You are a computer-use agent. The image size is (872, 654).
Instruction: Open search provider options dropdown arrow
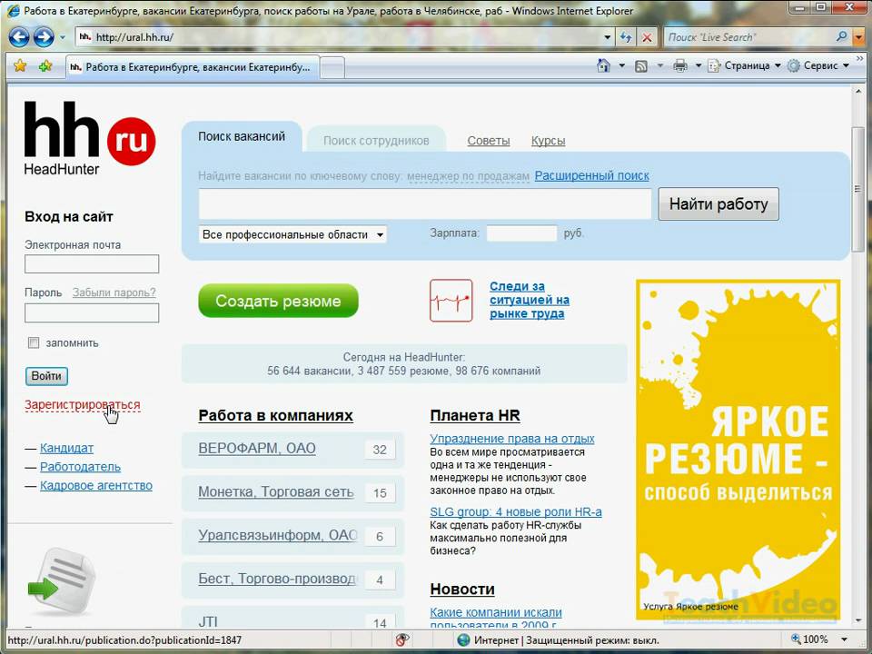point(858,37)
